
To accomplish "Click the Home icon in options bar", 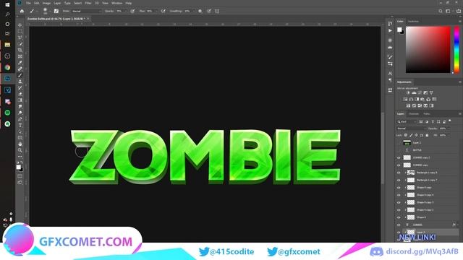I will click(x=22, y=12).
